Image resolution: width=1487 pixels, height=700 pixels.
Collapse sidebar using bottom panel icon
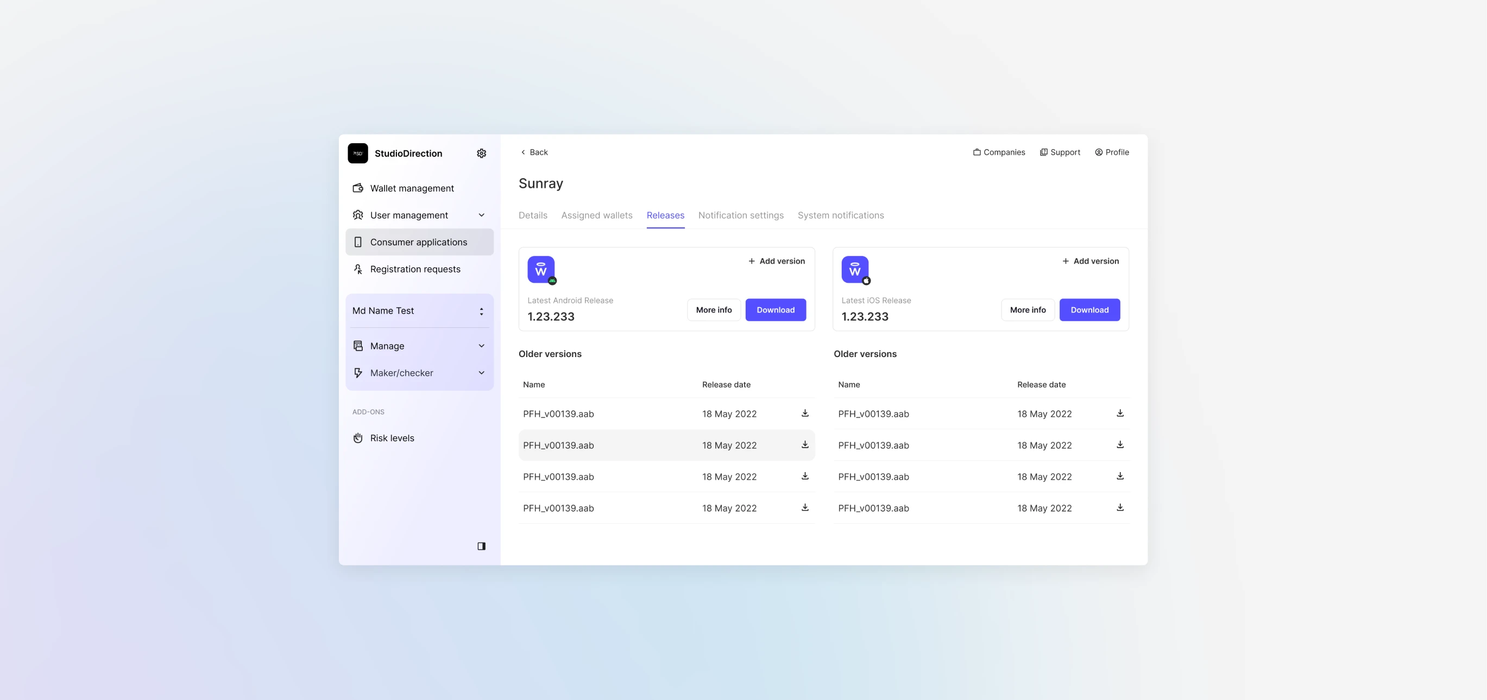click(481, 546)
